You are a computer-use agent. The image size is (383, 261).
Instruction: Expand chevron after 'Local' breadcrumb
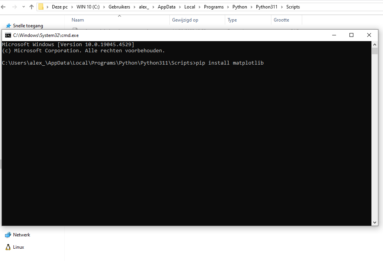pos(199,7)
